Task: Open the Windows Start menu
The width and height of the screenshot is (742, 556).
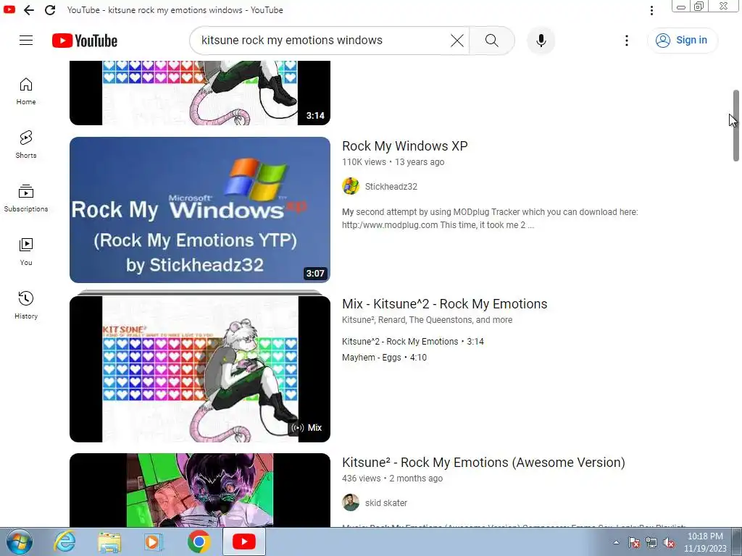Action: pos(19,542)
